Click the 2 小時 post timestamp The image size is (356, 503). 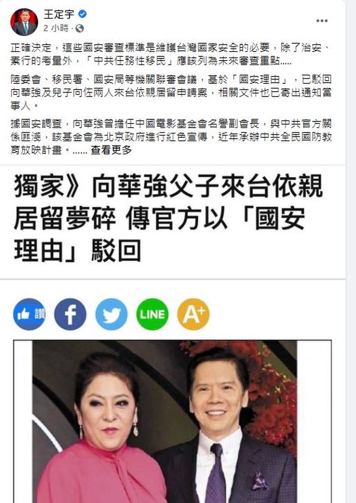[x=56, y=29]
